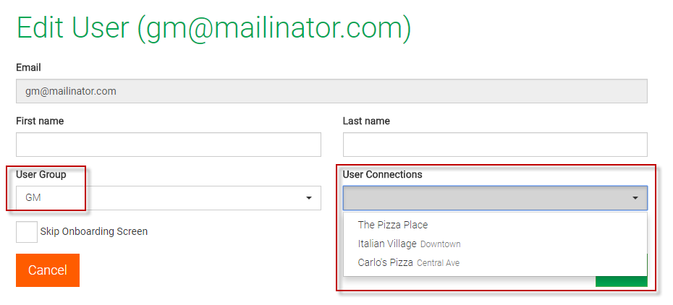Click the disabled Email field
The height and width of the screenshot is (305, 673).
click(x=331, y=91)
